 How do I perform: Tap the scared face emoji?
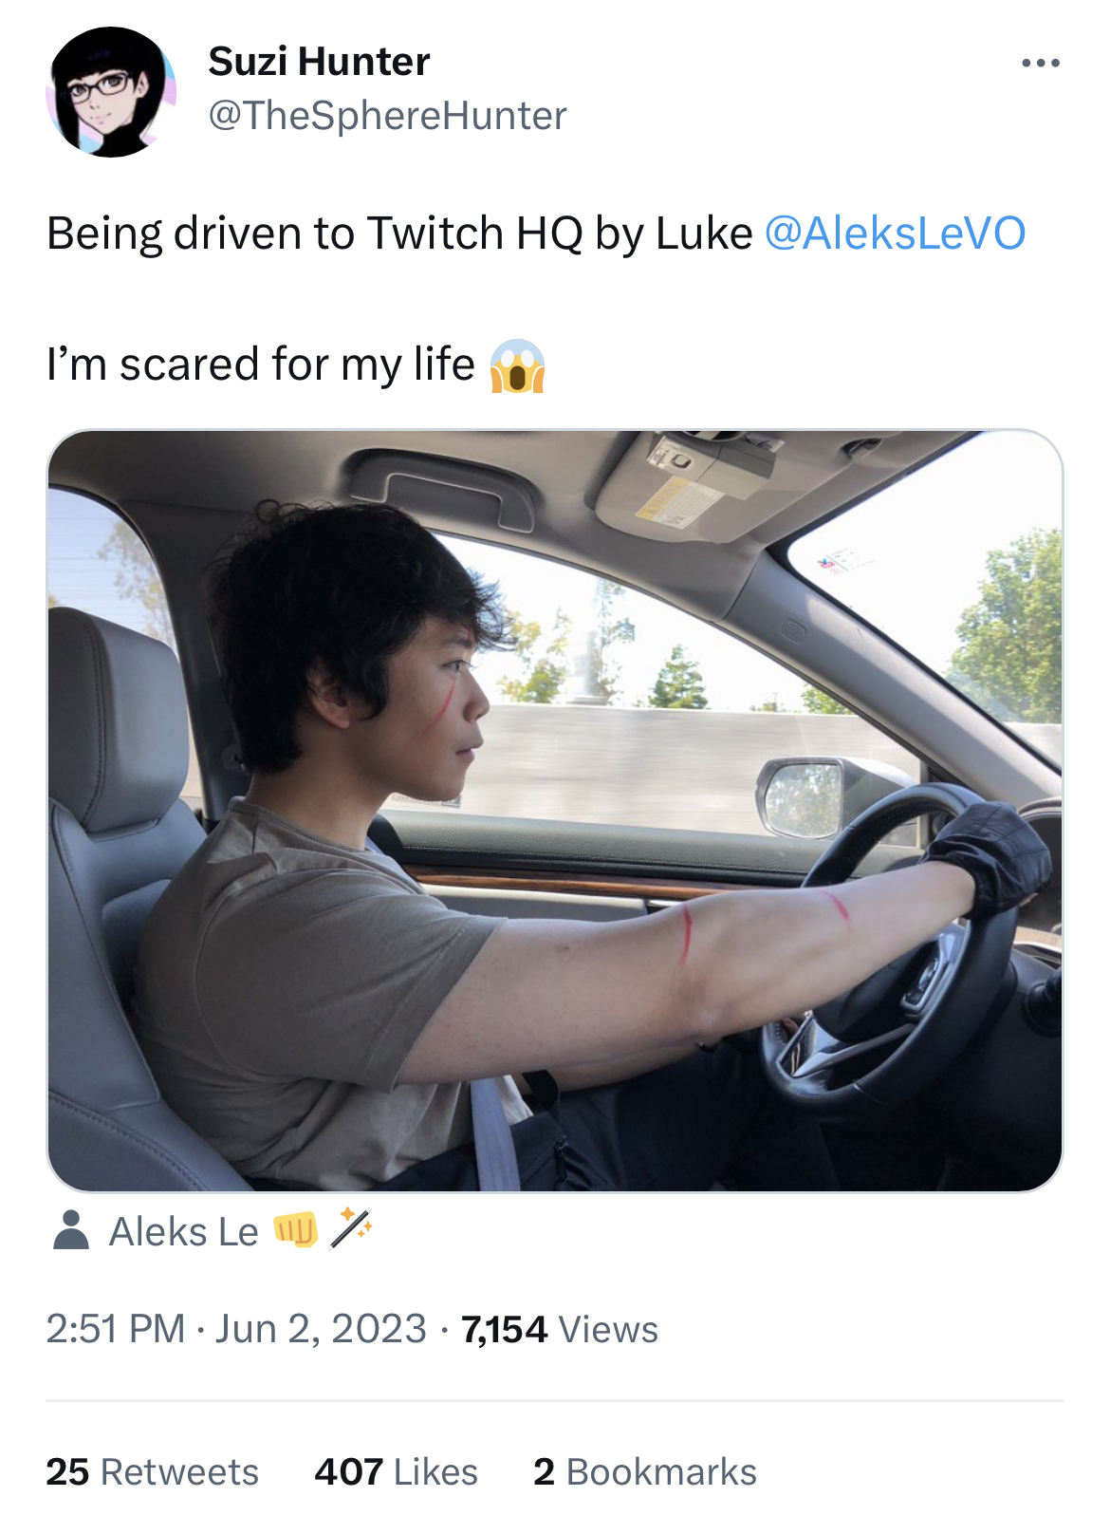point(517,366)
